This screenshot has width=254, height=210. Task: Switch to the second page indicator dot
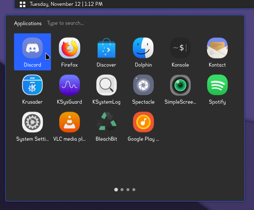[122, 189]
